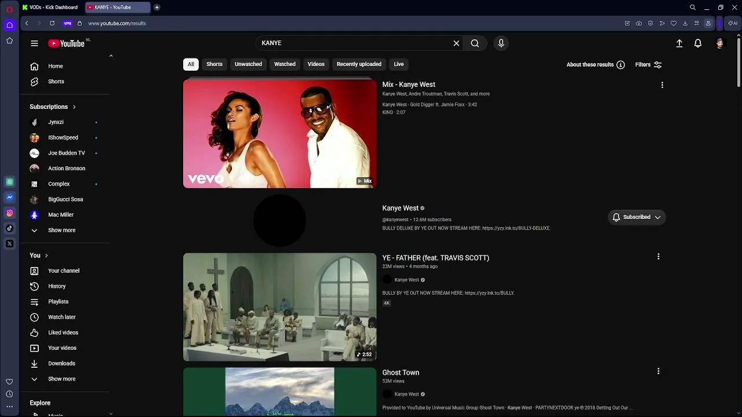
Task: Open the Ghost Town video title
Action: pyautogui.click(x=401, y=372)
